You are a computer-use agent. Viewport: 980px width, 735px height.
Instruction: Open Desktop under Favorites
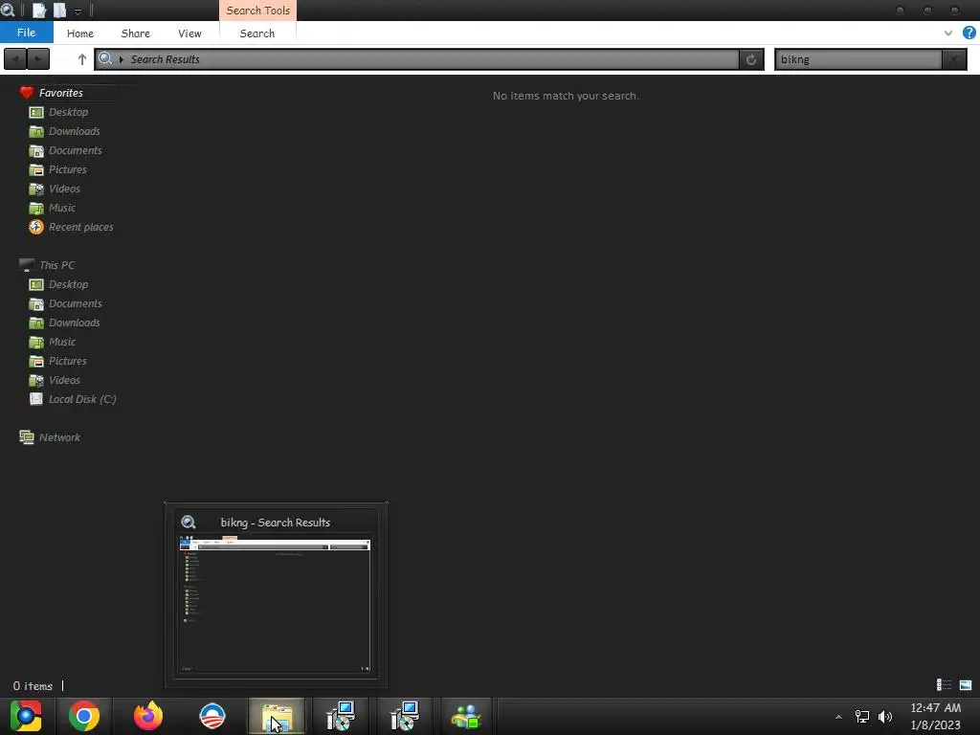click(x=68, y=112)
